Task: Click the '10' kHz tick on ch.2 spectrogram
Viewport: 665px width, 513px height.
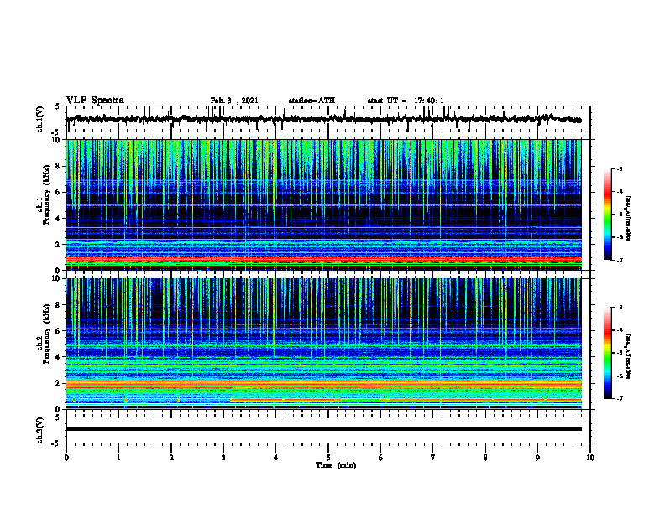Action: (x=57, y=278)
